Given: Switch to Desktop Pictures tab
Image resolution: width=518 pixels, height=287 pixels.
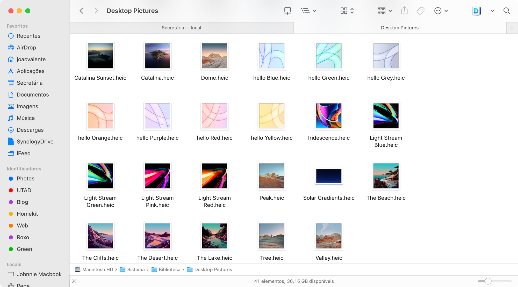Looking at the screenshot, I should [400, 28].
